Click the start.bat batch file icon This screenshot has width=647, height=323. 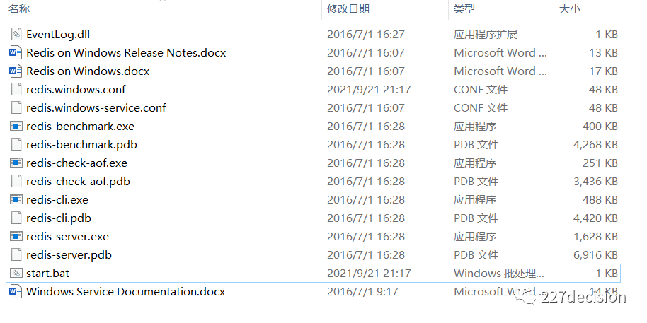point(16,274)
